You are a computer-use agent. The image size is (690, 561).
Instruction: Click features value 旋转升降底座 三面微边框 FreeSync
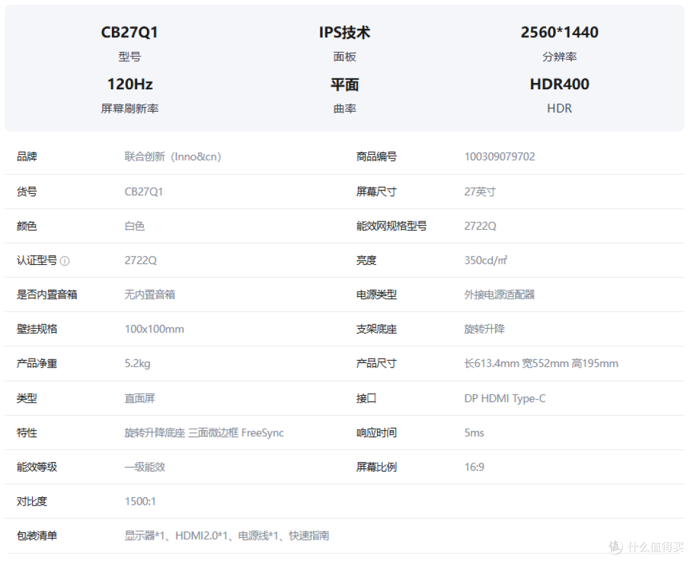click(x=204, y=433)
